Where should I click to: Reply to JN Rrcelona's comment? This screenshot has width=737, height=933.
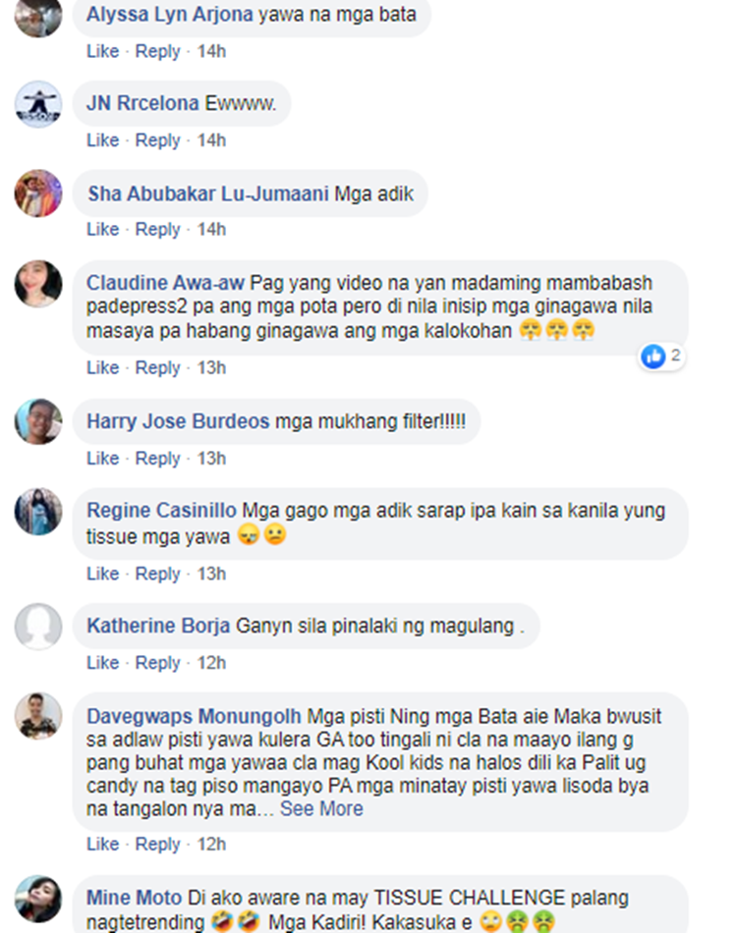pyautogui.click(x=157, y=140)
